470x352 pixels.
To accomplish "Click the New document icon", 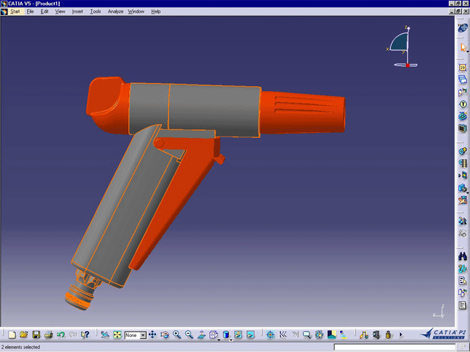I will [12, 335].
